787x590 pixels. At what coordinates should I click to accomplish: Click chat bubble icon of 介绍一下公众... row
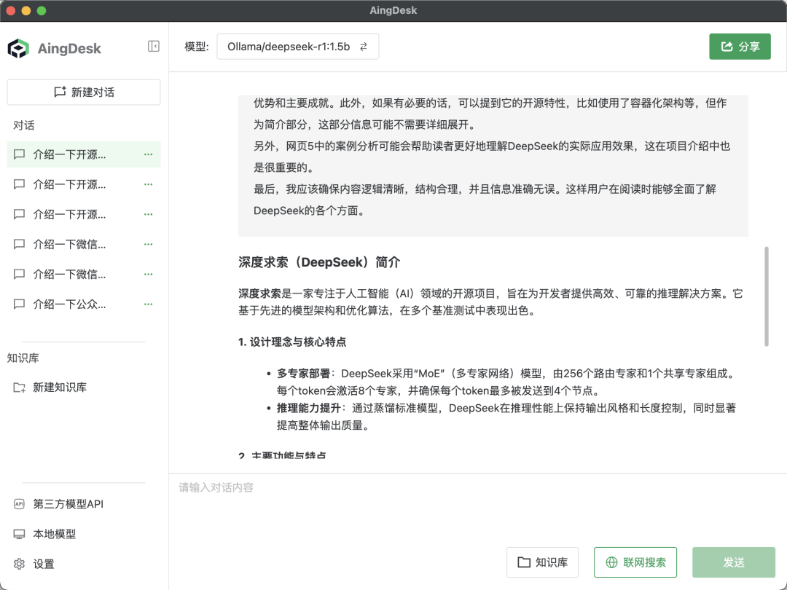coord(19,304)
